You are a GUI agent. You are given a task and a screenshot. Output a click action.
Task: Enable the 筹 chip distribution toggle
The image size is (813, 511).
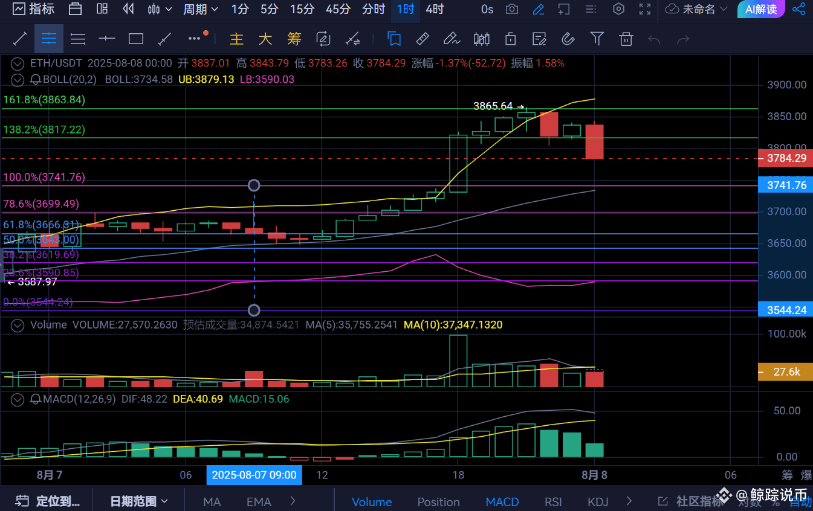tap(294, 39)
